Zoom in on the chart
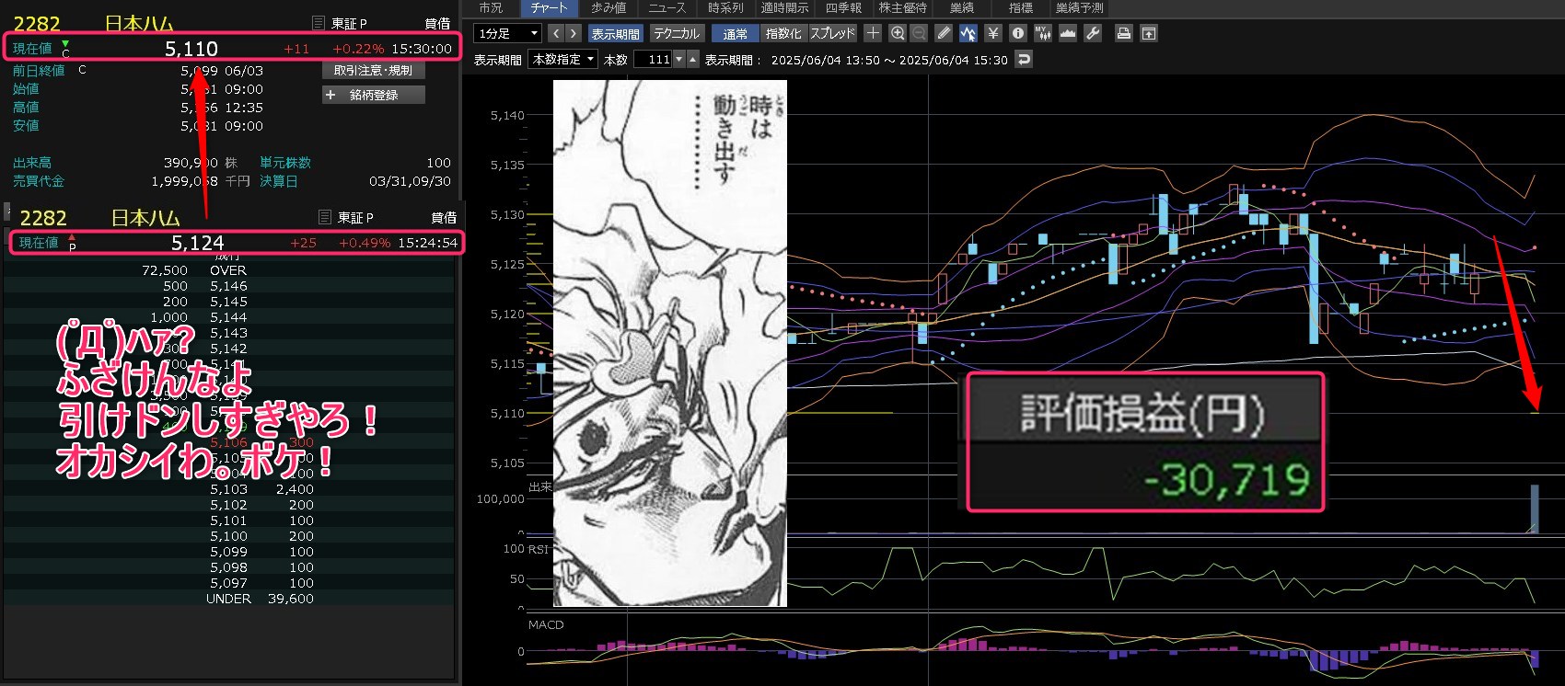 898,33
